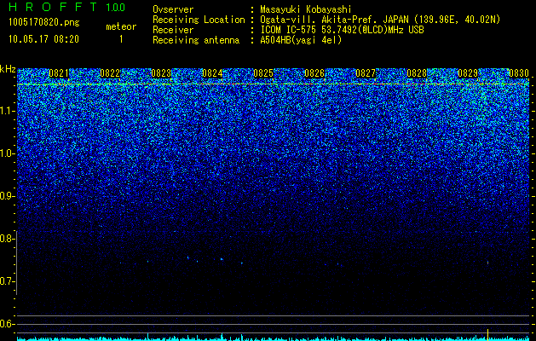536x341 pixels.
Task: Click the Ovserver field label
Action: tap(173, 9)
